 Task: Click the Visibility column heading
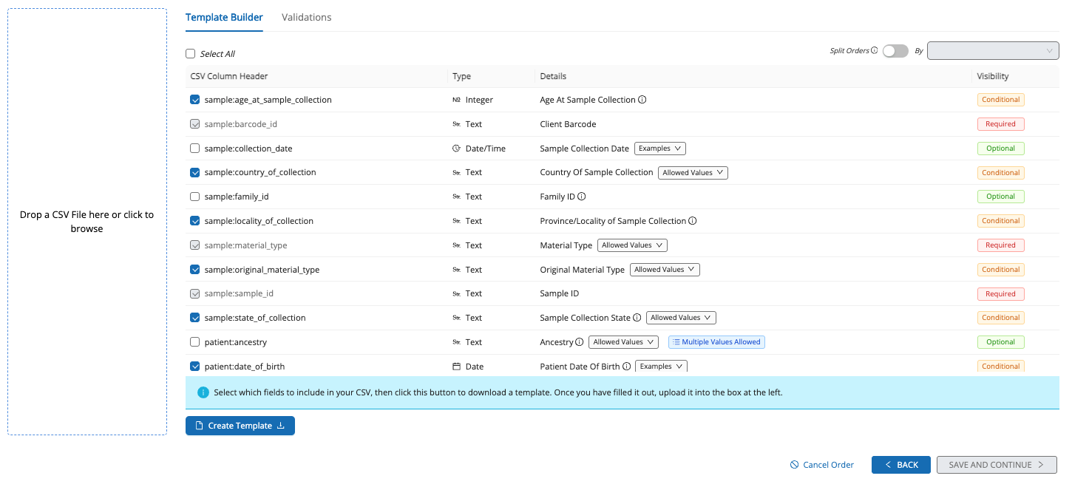pos(993,76)
